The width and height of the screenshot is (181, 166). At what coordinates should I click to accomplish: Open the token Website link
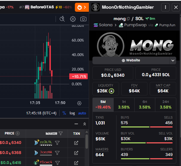131,60
